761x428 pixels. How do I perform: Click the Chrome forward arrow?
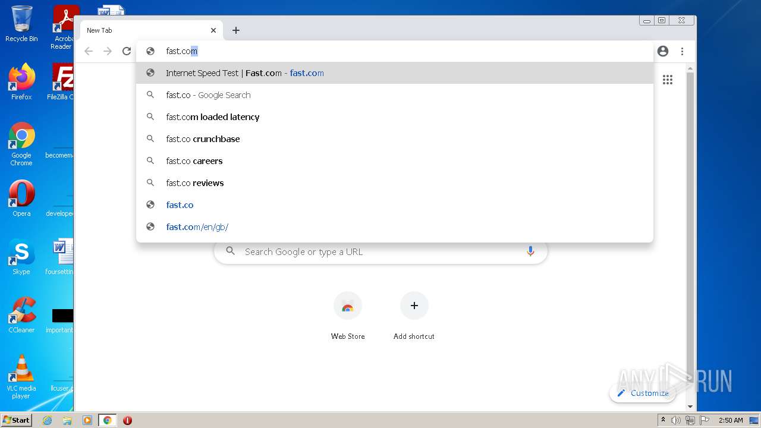point(108,51)
